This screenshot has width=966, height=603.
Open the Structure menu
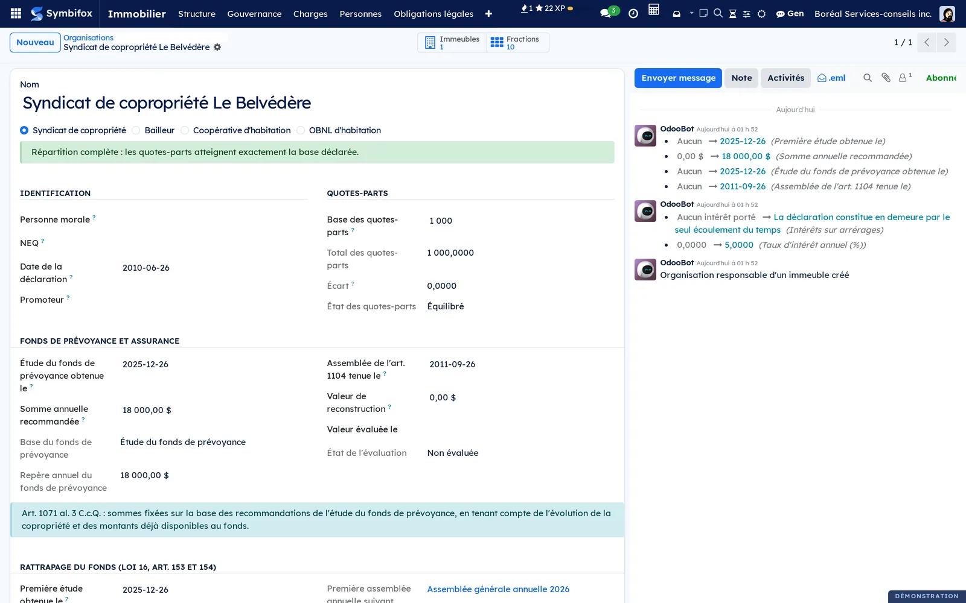(x=197, y=13)
